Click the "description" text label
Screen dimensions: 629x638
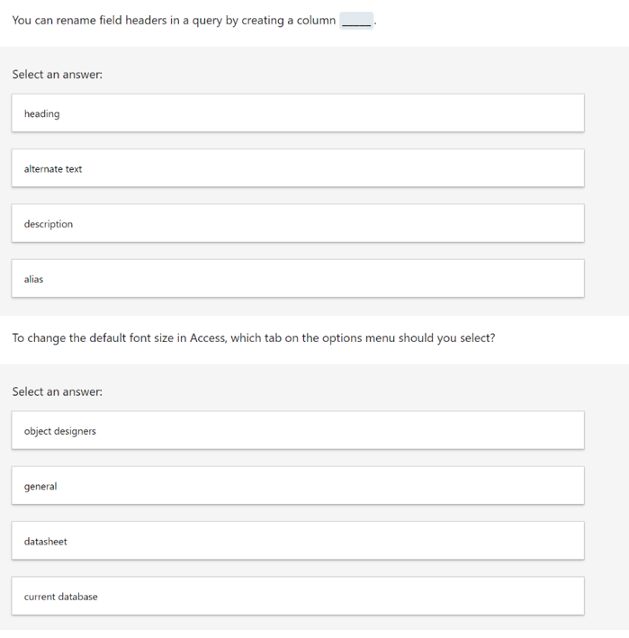(x=49, y=224)
